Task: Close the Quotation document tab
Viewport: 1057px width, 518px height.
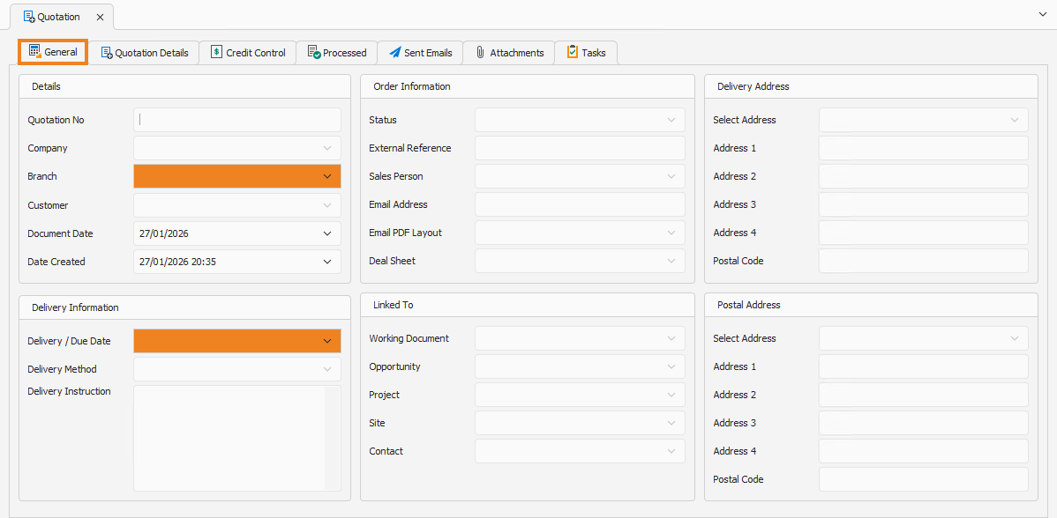Action: pos(100,17)
